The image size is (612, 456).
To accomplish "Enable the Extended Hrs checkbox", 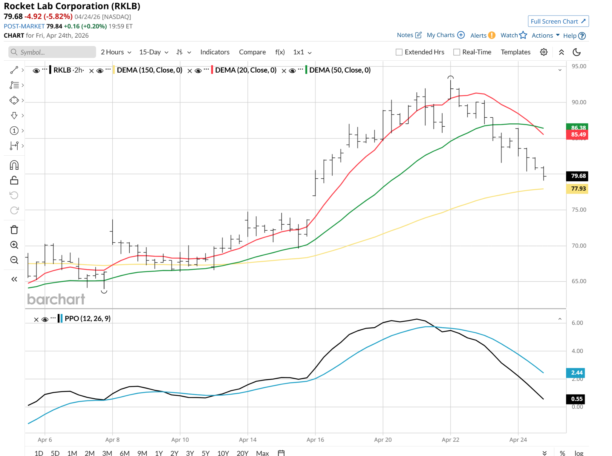I will pyautogui.click(x=399, y=52).
